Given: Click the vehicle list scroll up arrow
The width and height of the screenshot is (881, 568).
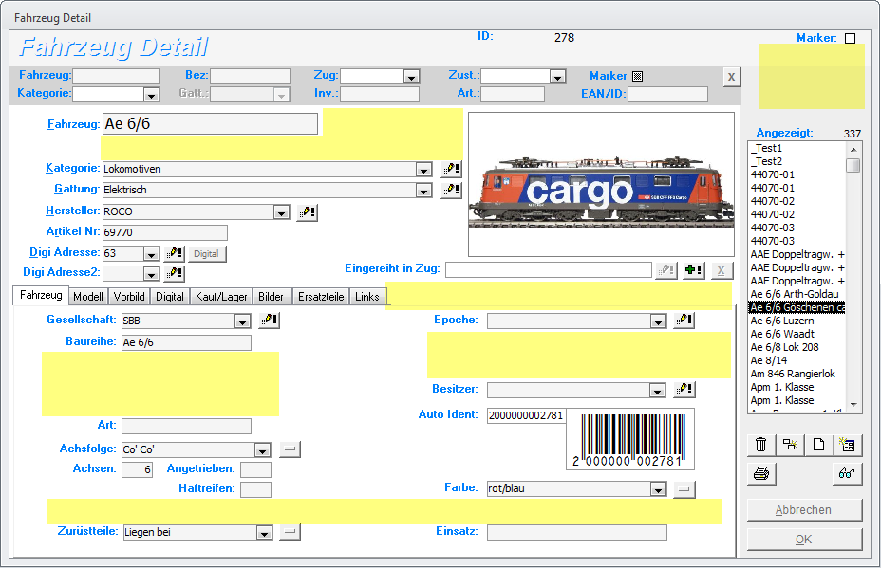Looking at the screenshot, I should pyautogui.click(x=853, y=149).
